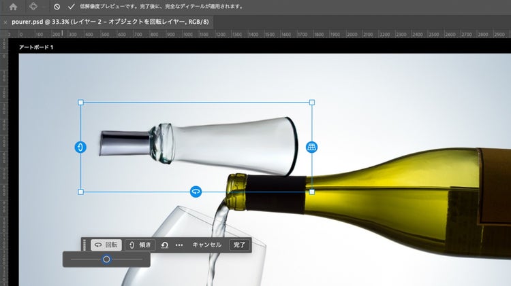Select the bottom-left corner transform handle
The image size is (511, 286).
click(x=81, y=192)
